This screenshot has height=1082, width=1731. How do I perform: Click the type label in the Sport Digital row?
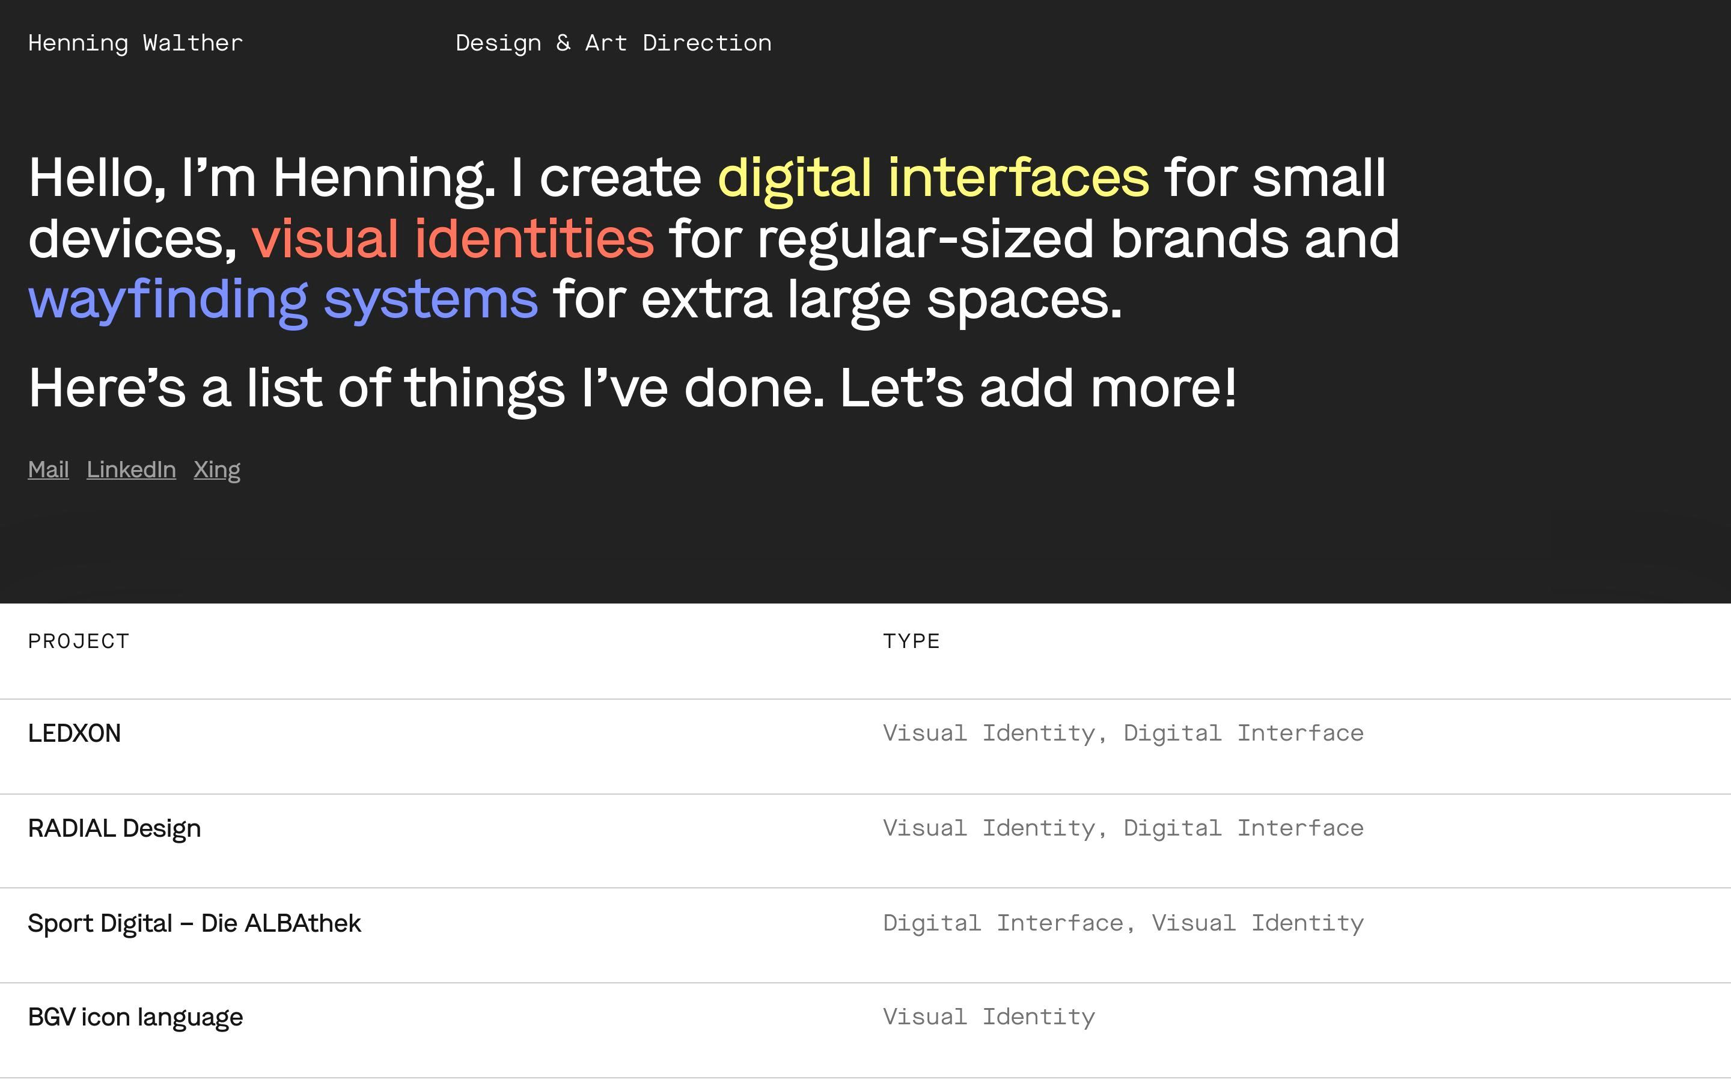[1123, 923]
